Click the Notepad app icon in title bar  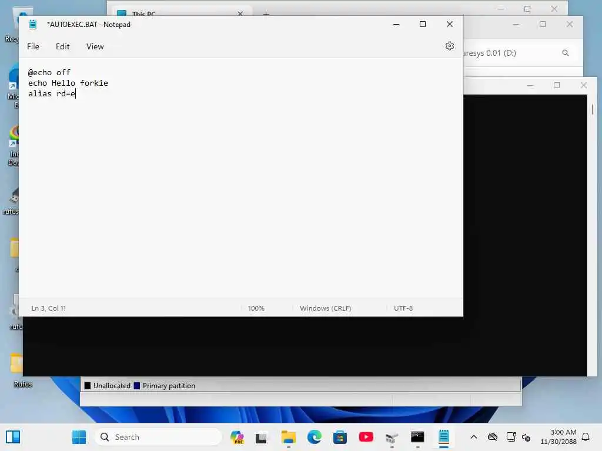(x=33, y=25)
